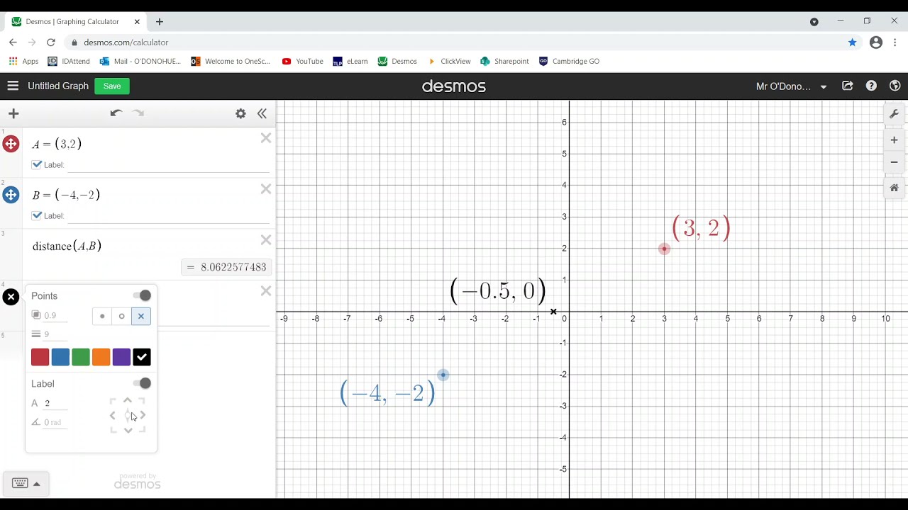Click the blue point at (-4, -2)
This screenshot has height=510, width=908.
443,375
